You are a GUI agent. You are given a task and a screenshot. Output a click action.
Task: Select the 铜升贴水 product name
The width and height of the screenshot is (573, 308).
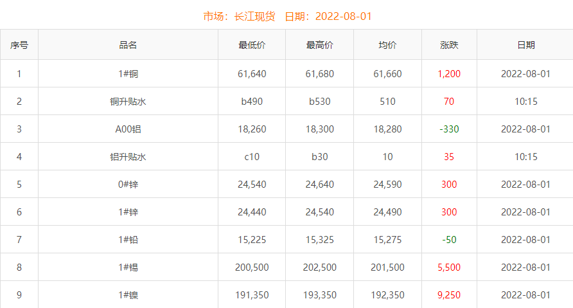[128, 102]
